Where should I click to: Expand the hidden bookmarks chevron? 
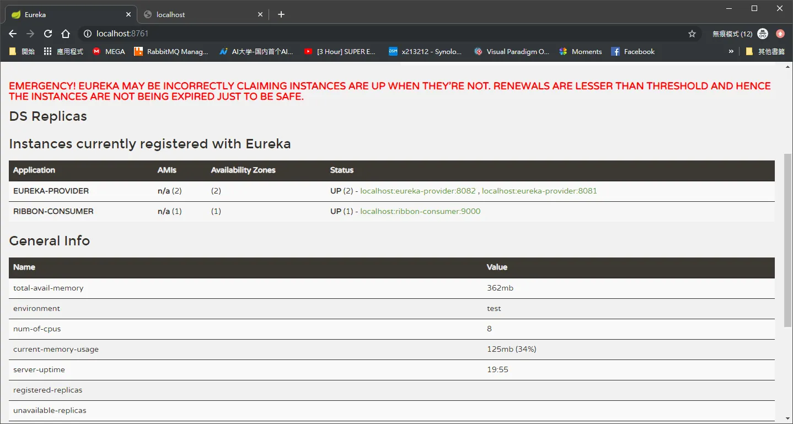[x=731, y=51]
